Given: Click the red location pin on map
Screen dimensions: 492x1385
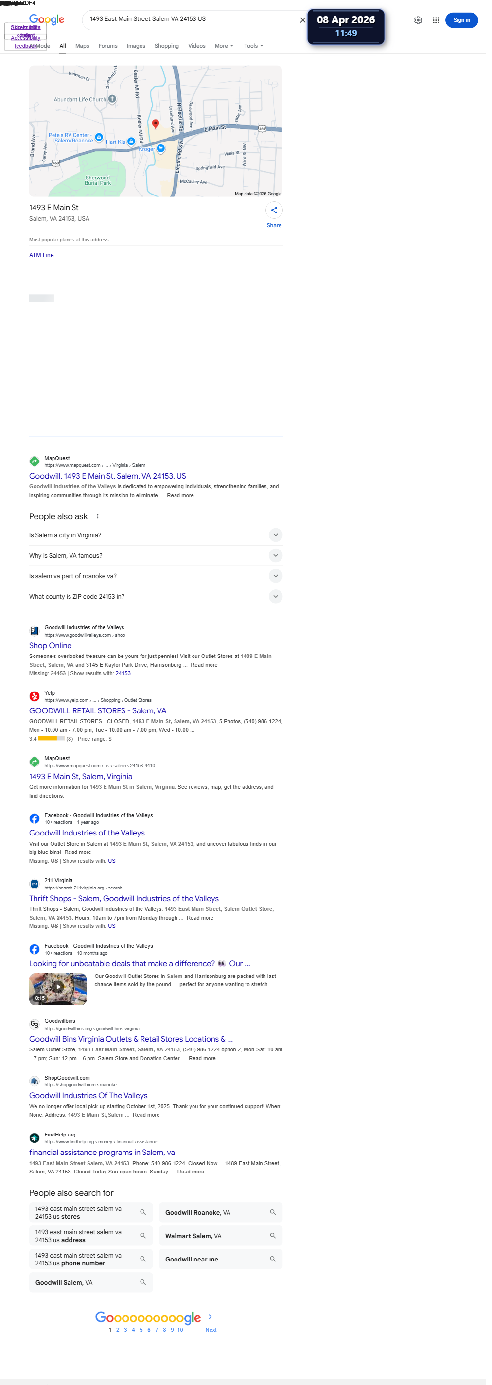Looking at the screenshot, I should [x=157, y=125].
